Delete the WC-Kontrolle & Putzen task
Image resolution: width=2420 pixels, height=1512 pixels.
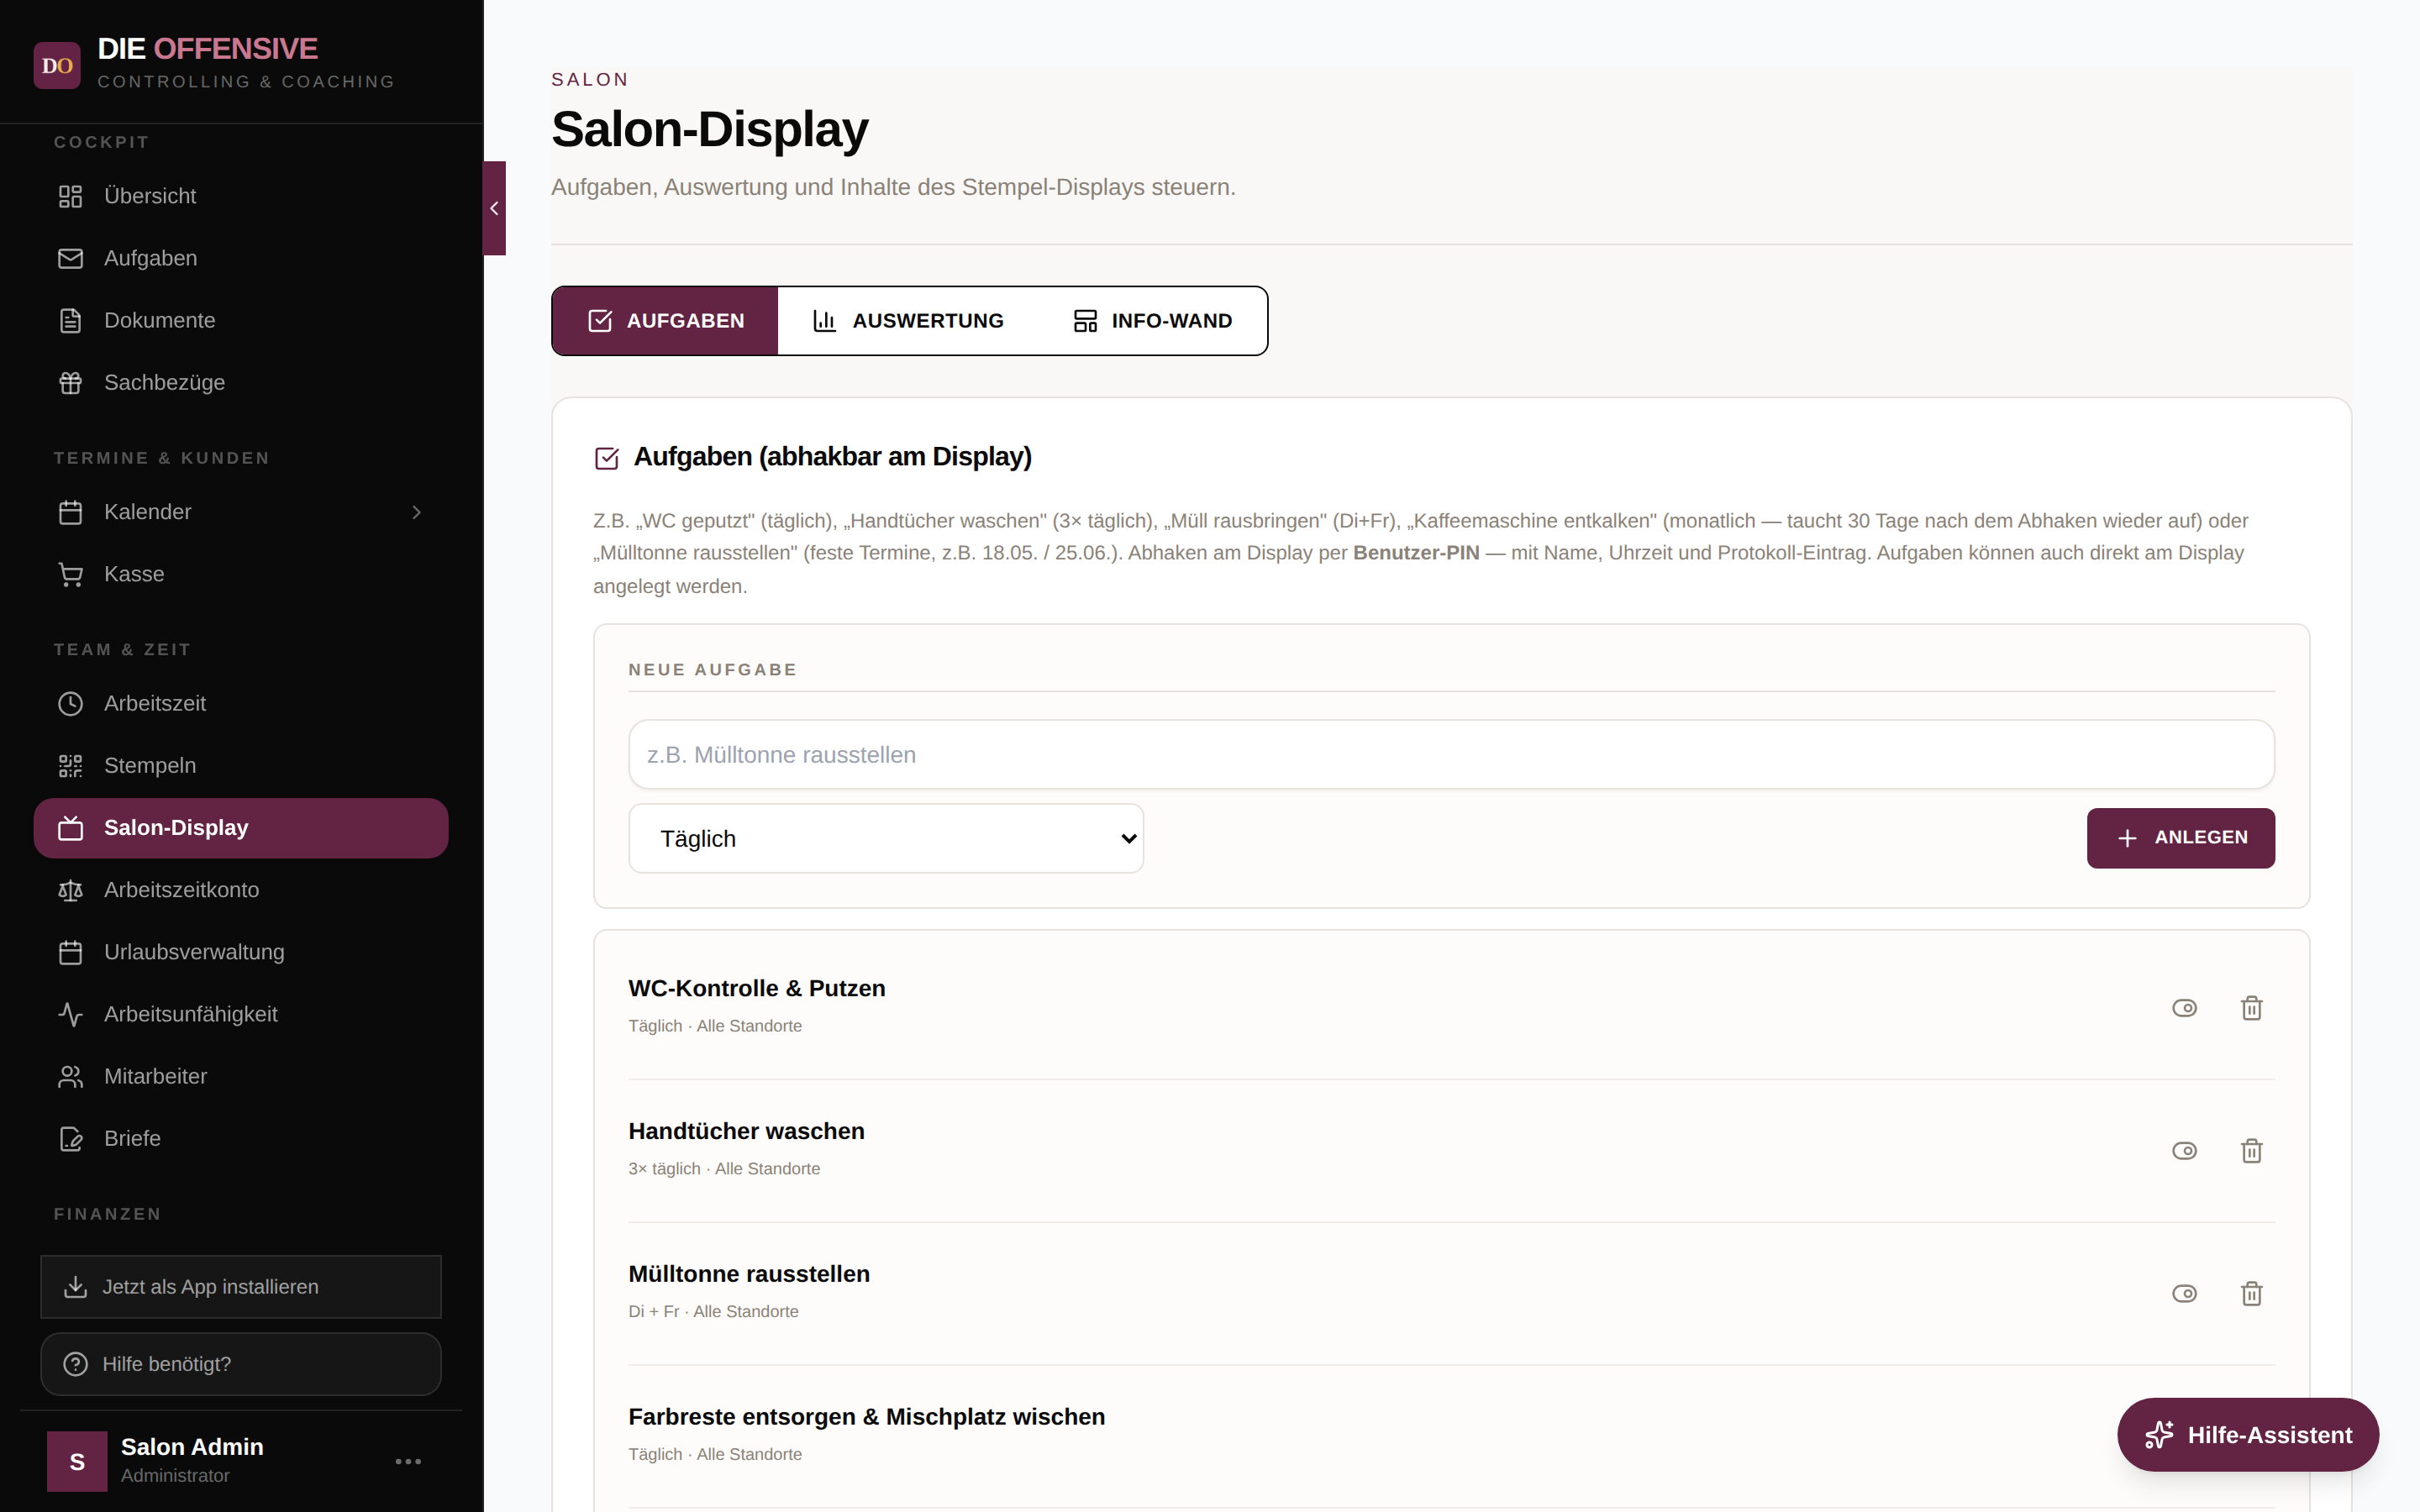[x=2251, y=1008]
